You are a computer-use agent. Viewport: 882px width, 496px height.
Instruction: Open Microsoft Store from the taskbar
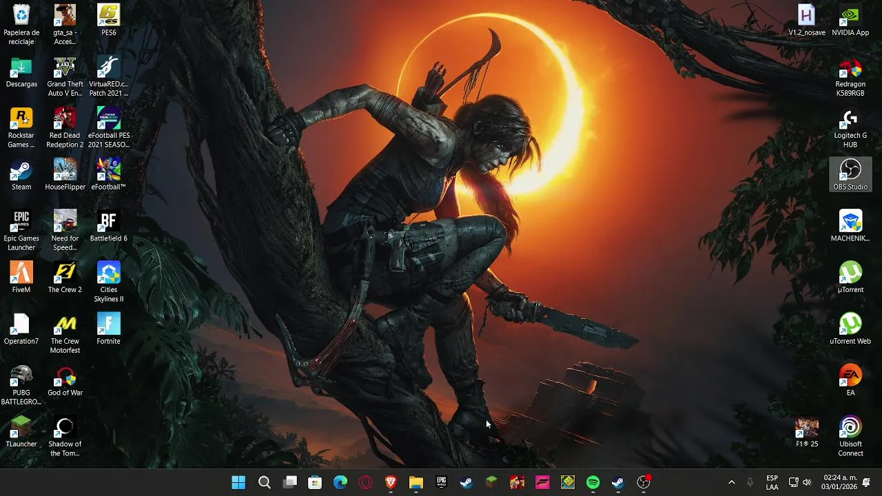pyautogui.click(x=315, y=482)
